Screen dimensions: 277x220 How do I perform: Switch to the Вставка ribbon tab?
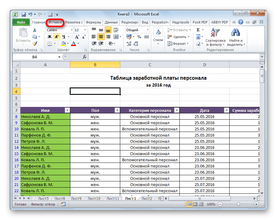[55, 22]
